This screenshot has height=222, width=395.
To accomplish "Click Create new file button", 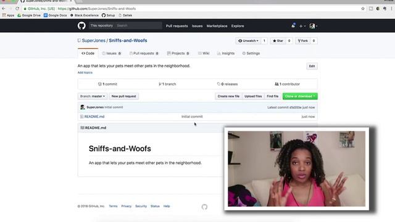I will [228, 96].
